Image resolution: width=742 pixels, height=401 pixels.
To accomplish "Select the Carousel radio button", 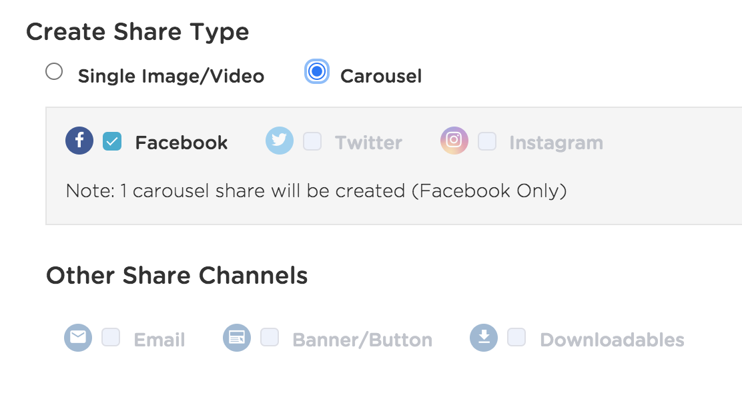I will pos(316,72).
